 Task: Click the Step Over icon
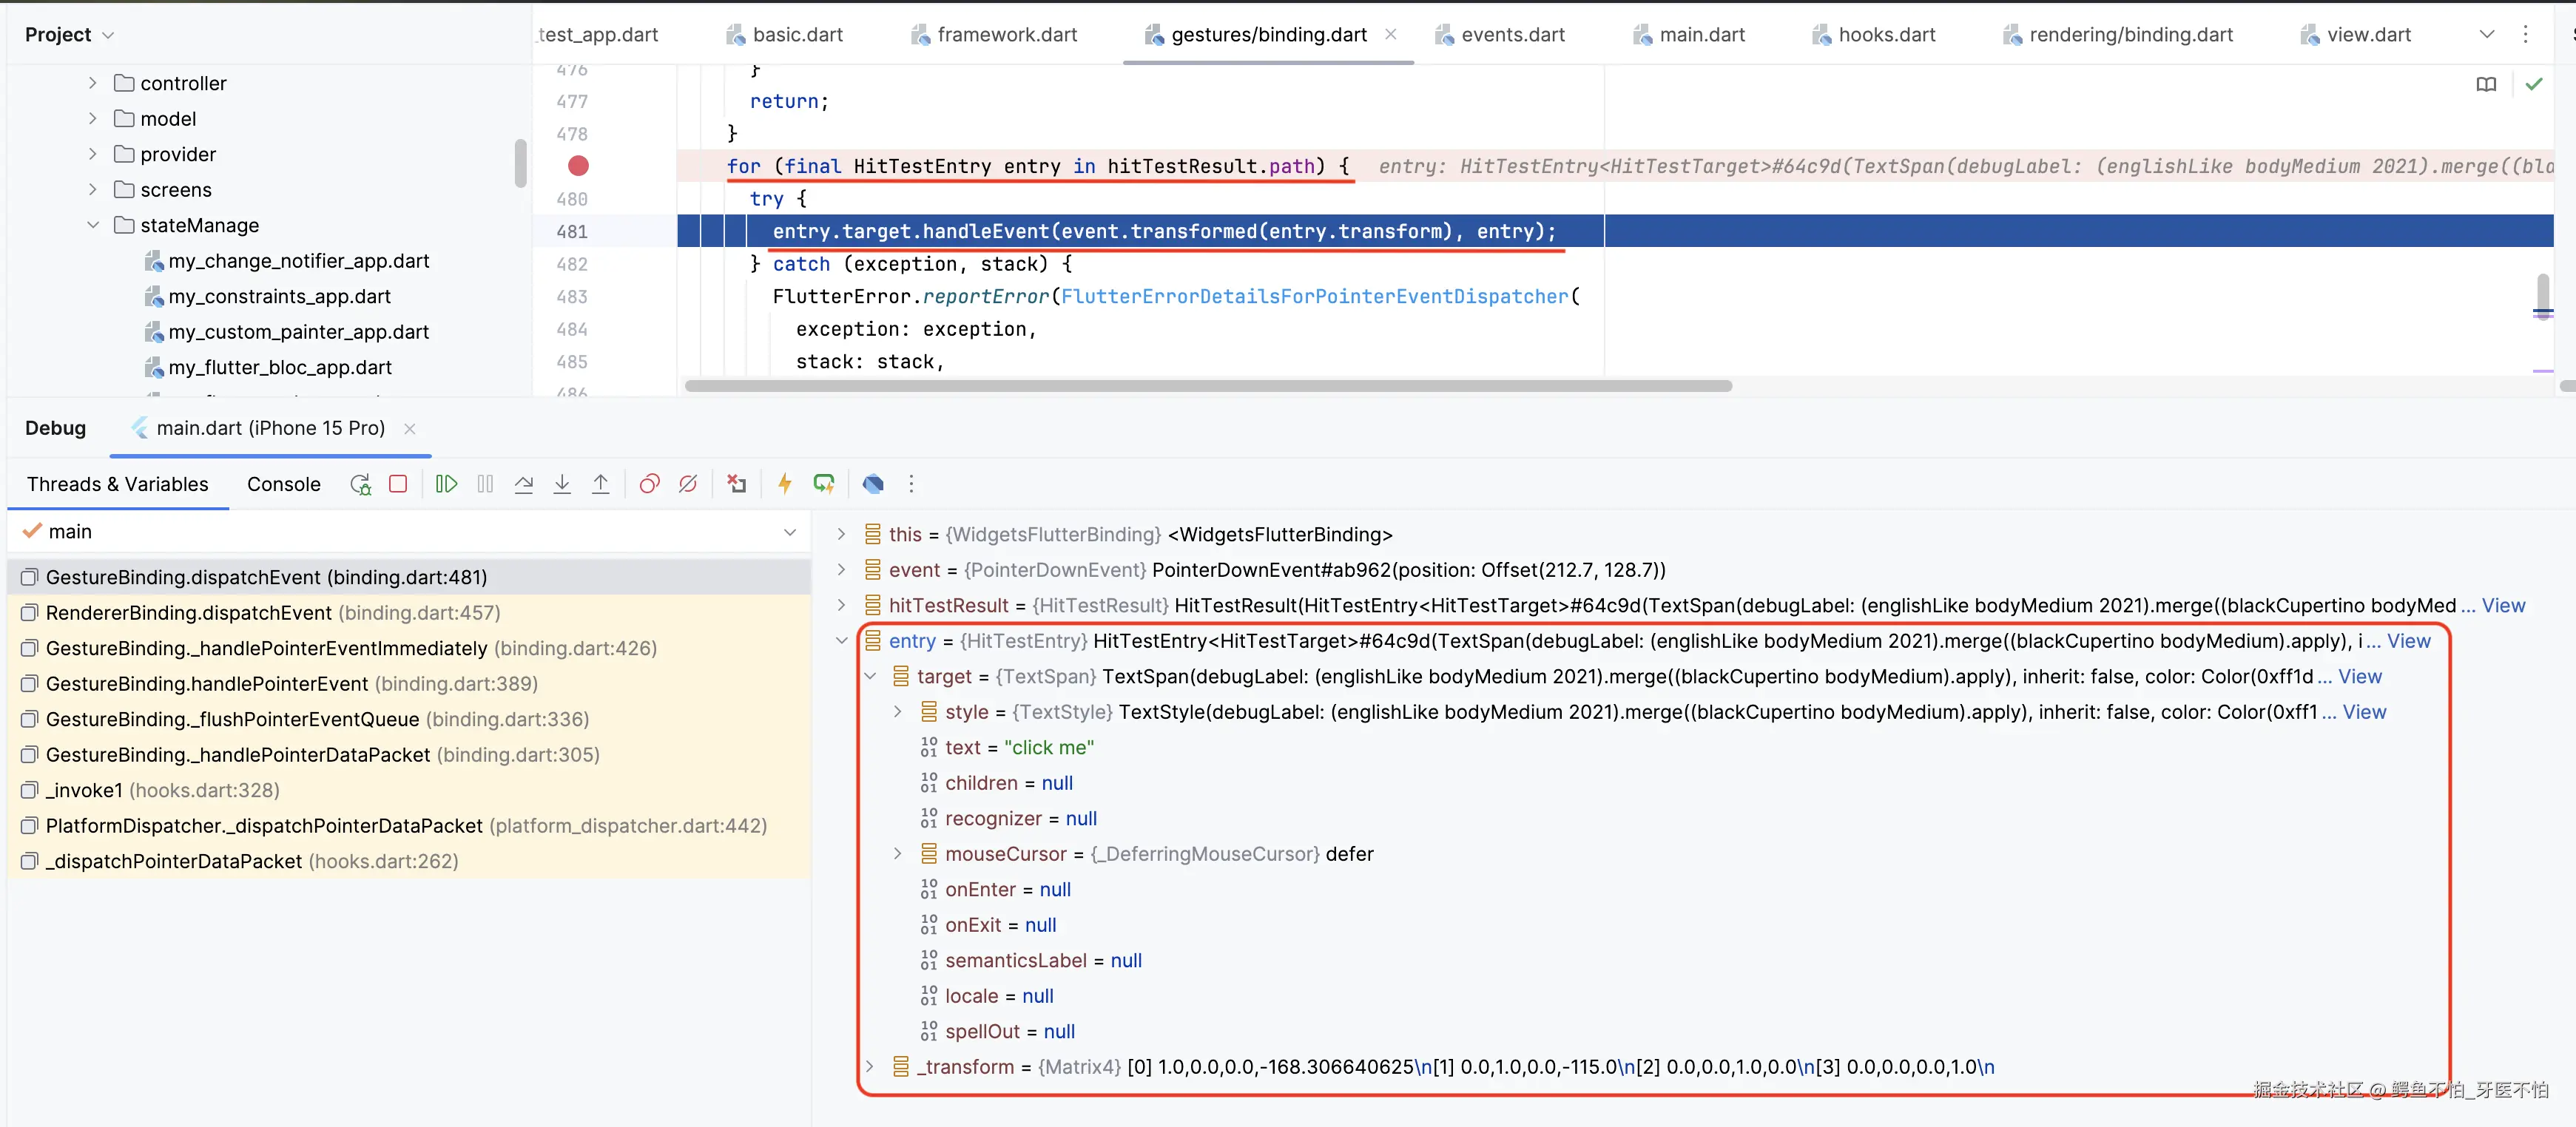click(523, 484)
